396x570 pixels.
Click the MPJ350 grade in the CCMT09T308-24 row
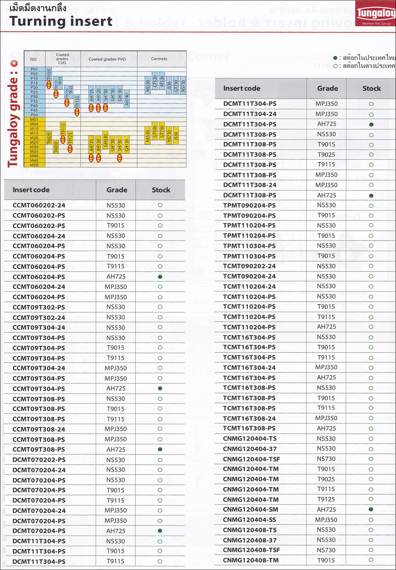click(x=116, y=429)
